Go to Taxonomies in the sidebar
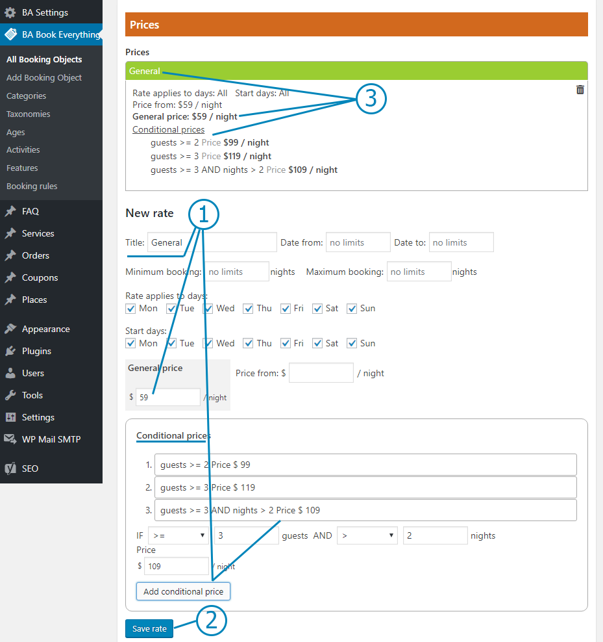 pos(28,114)
